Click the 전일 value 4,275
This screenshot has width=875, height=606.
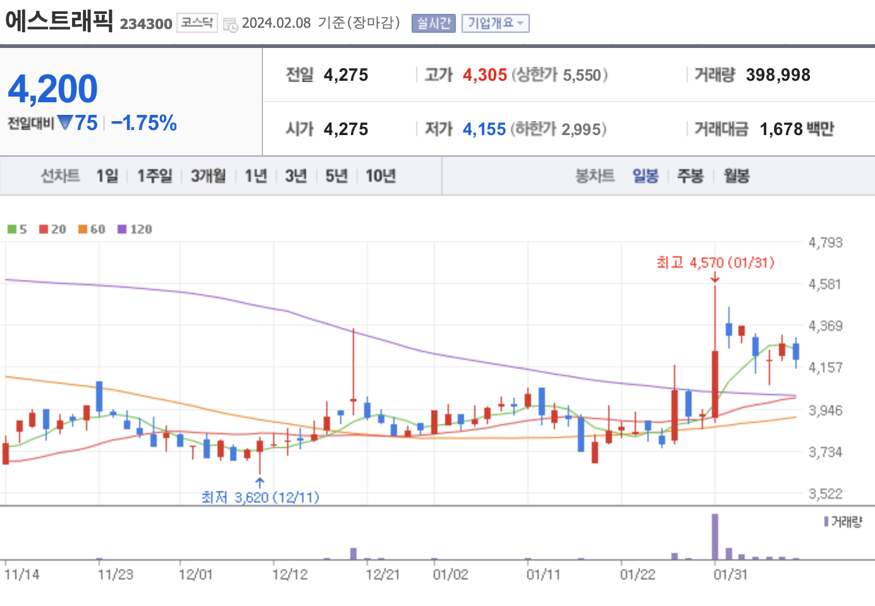[x=346, y=75]
